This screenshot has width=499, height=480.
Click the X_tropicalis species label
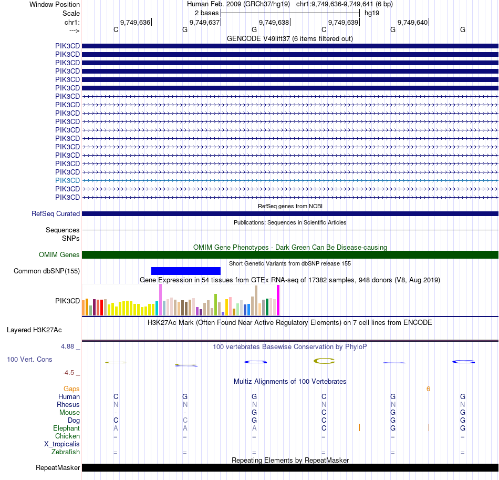point(62,444)
